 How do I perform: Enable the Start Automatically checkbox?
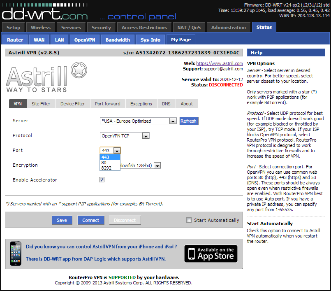pyautogui.click(x=189, y=220)
